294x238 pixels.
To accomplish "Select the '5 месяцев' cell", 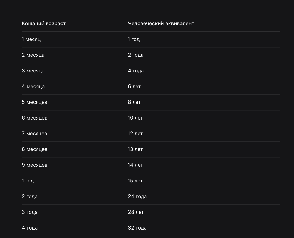I will [34, 102].
